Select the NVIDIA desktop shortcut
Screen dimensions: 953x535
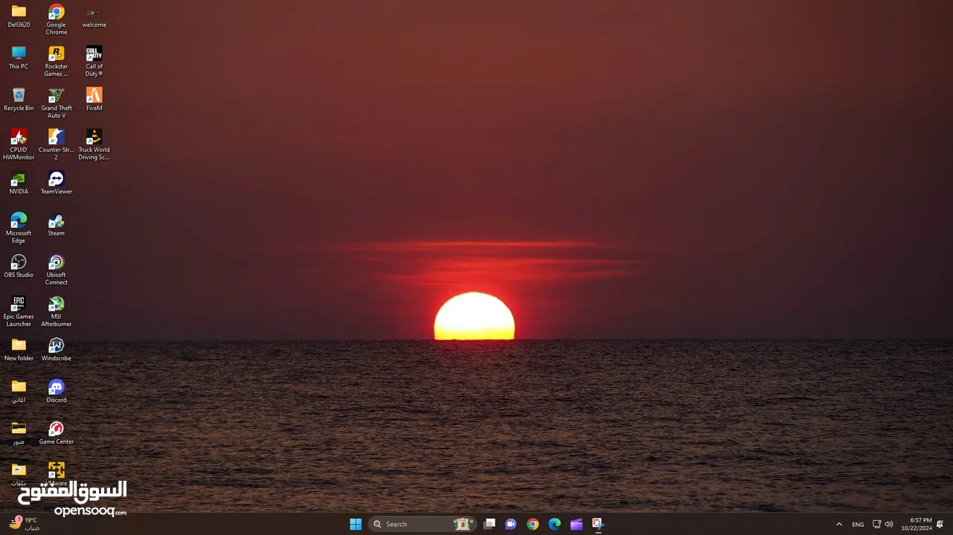[x=19, y=183]
